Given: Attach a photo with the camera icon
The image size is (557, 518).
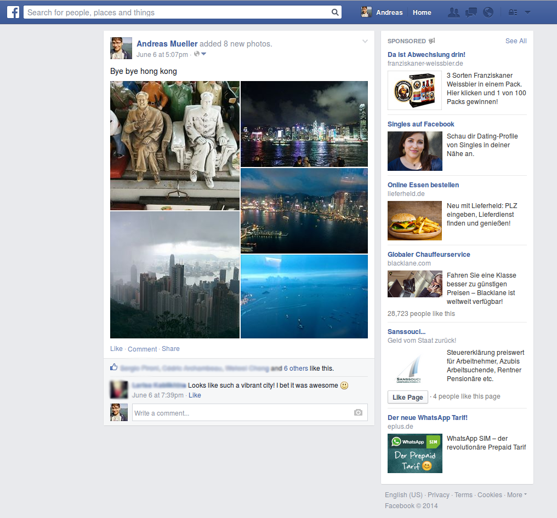Looking at the screenshot, I should pos(359,413).
